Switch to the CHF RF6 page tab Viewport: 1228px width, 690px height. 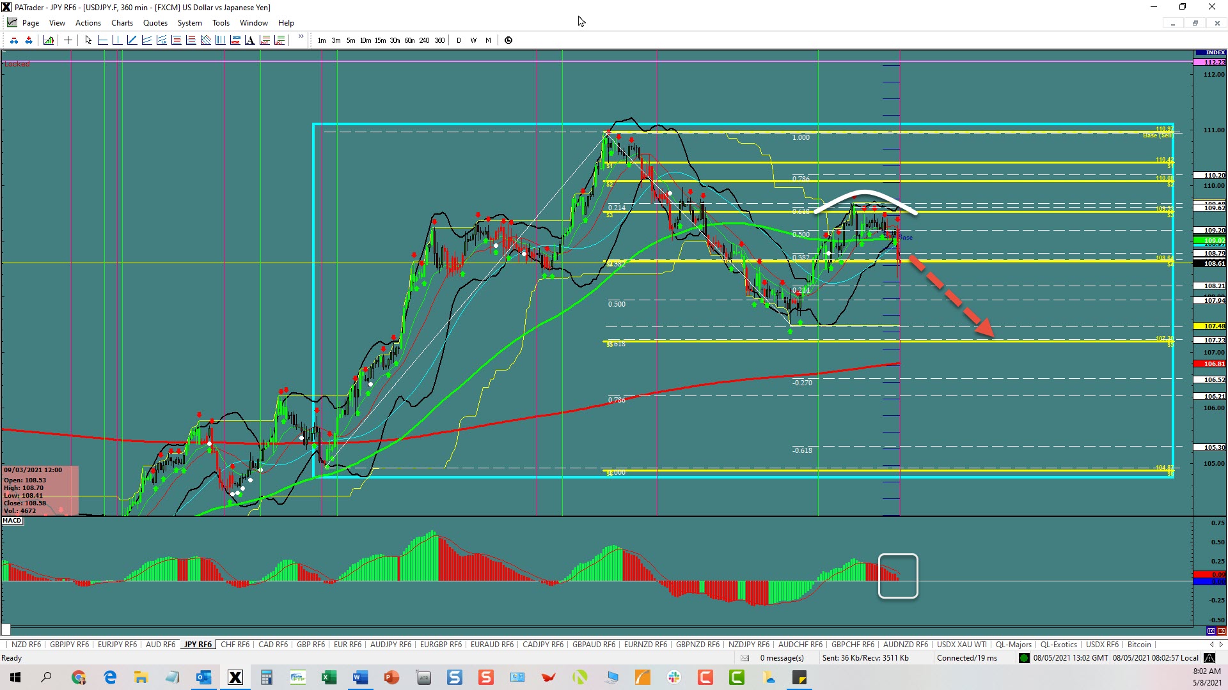tap(235, 645)
